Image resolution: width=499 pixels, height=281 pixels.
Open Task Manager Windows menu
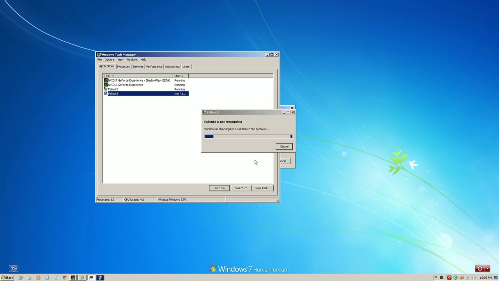(132, 60)
